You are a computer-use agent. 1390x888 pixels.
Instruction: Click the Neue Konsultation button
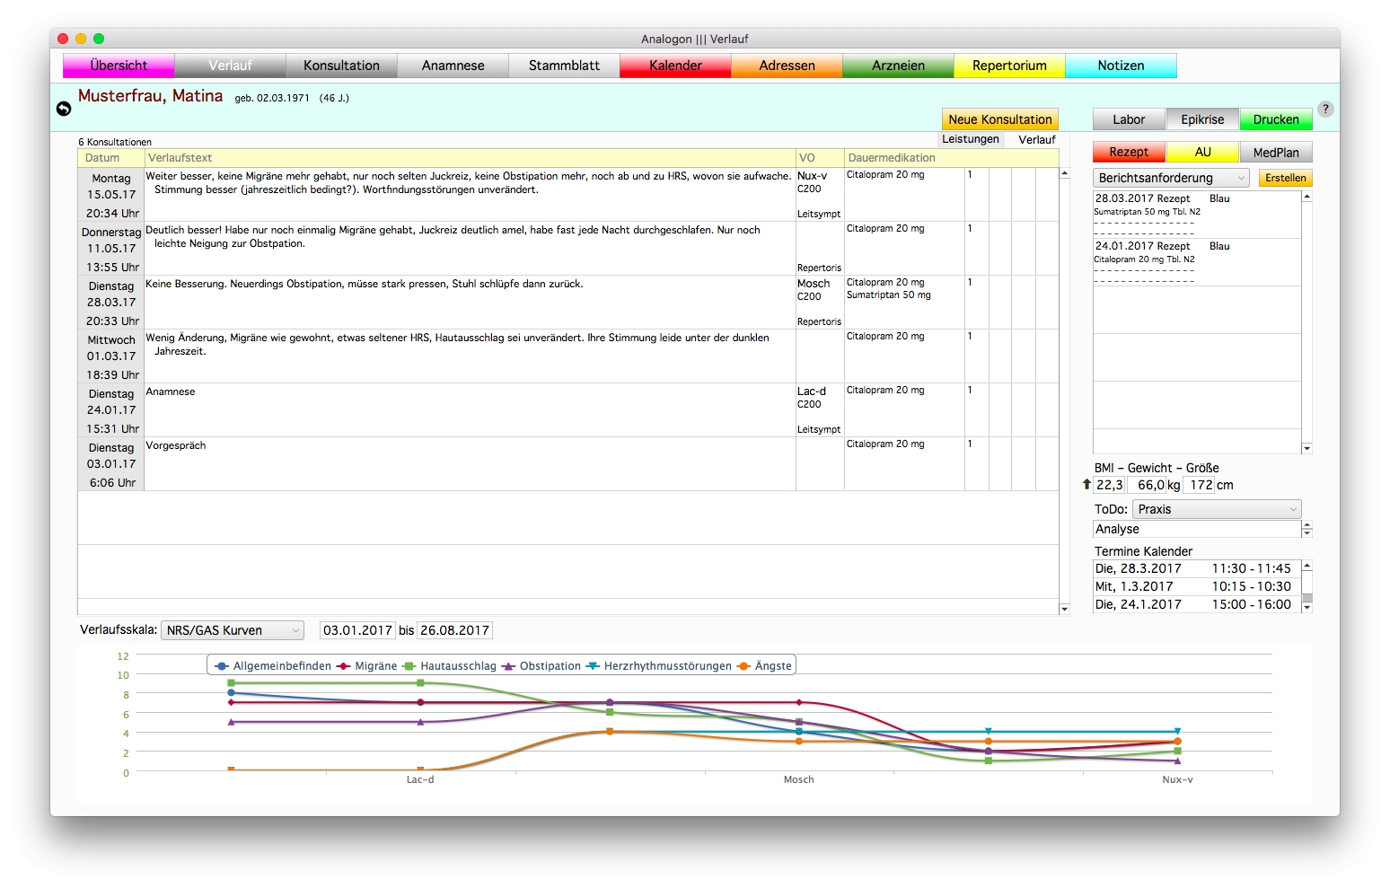click(x=1000, y=119)
